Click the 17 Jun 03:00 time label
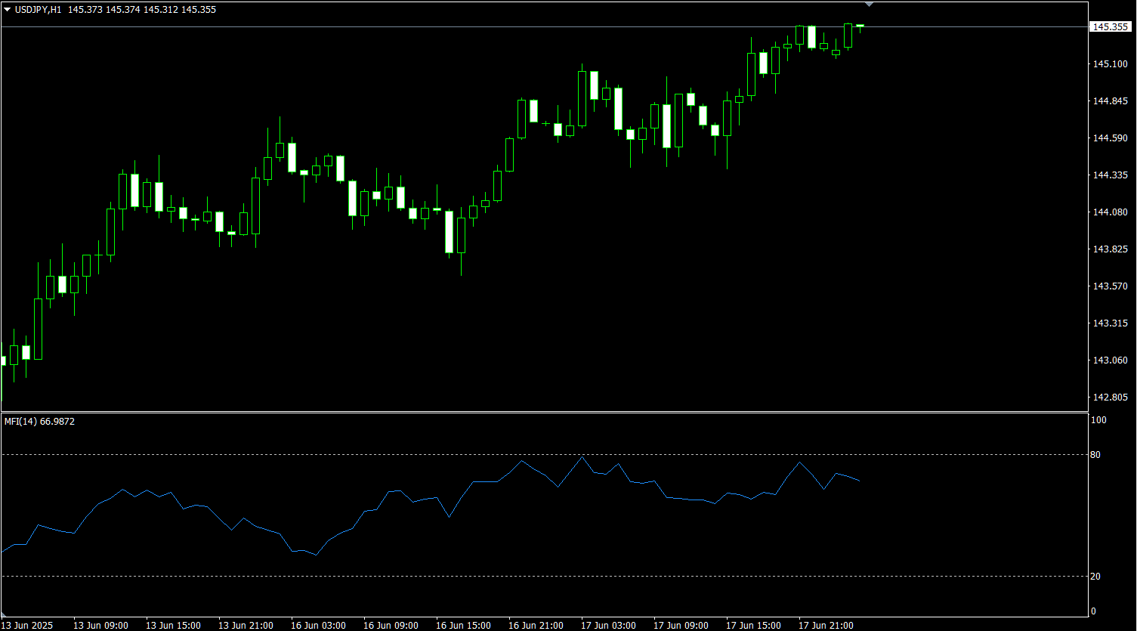This screenshot has height=631, width=1137. tap(608, 626)
